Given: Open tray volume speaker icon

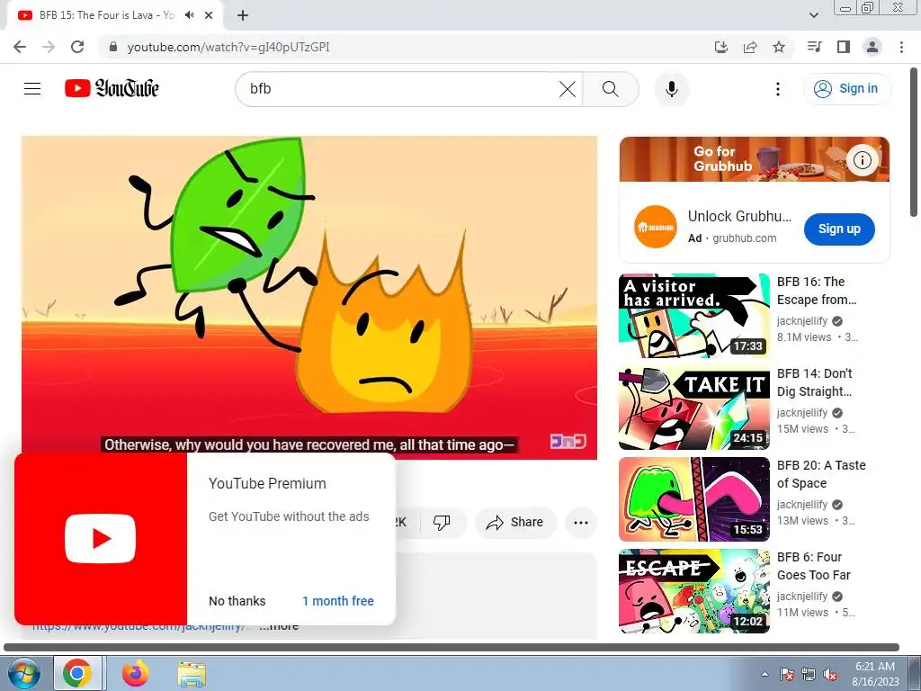Looking at the screenshot, I should [830, 674].
